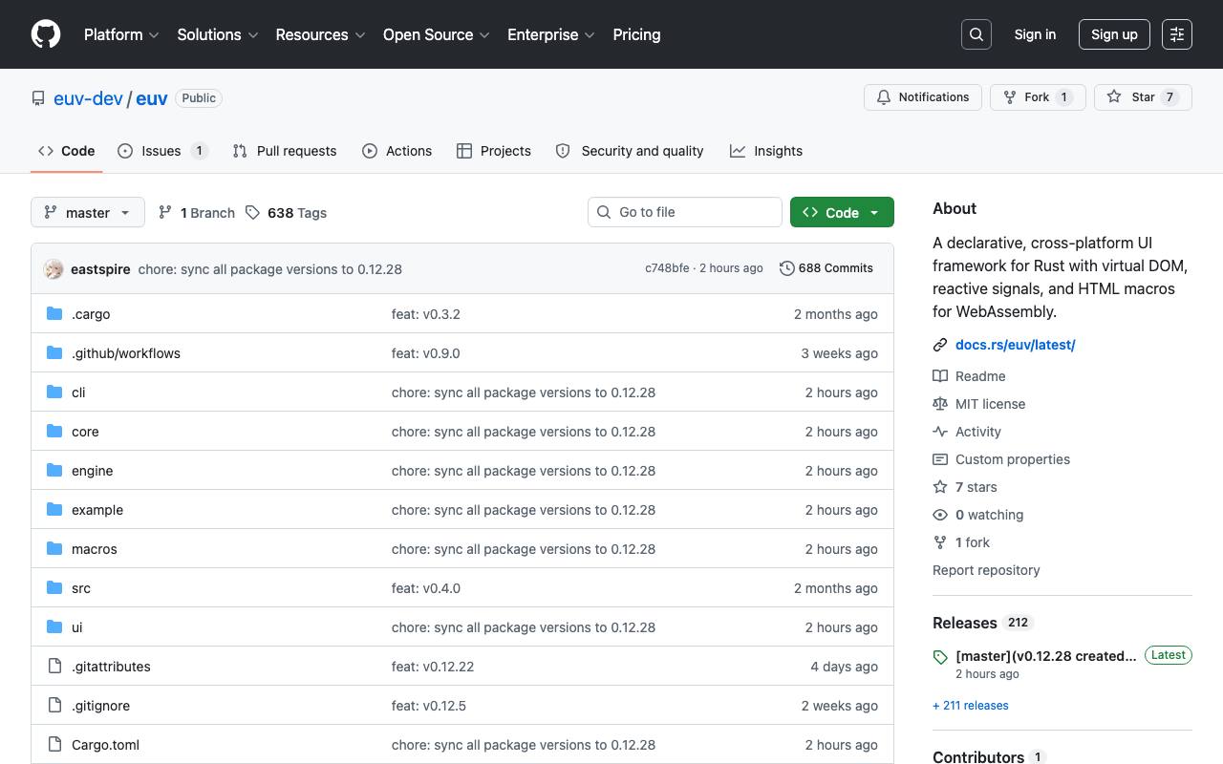Image resolution: width=1223 pixels, height=764 pixels.
Task: Click the Cargo.toml file icon
Action: 54,745
